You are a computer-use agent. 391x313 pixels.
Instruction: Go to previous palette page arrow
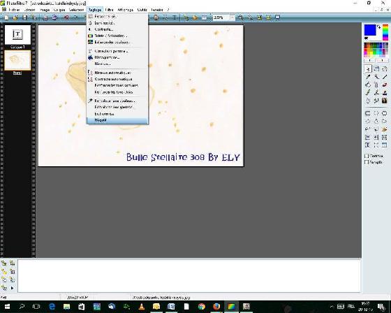(370, 60)
